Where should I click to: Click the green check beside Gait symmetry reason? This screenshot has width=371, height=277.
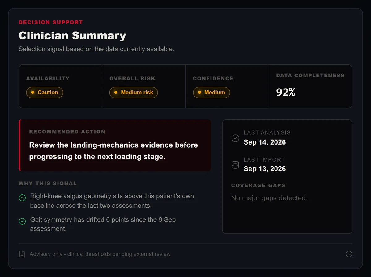point(22,221)
